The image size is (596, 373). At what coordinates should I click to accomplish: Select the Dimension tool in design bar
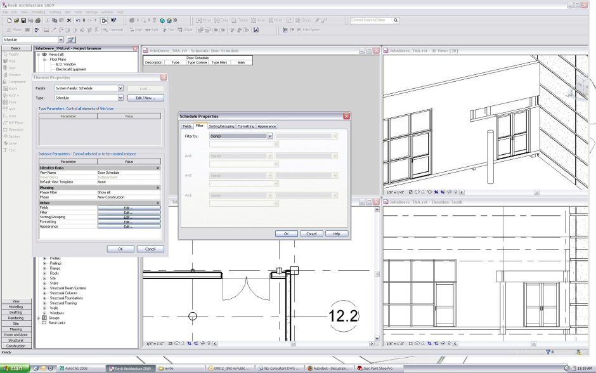point(16,129)
